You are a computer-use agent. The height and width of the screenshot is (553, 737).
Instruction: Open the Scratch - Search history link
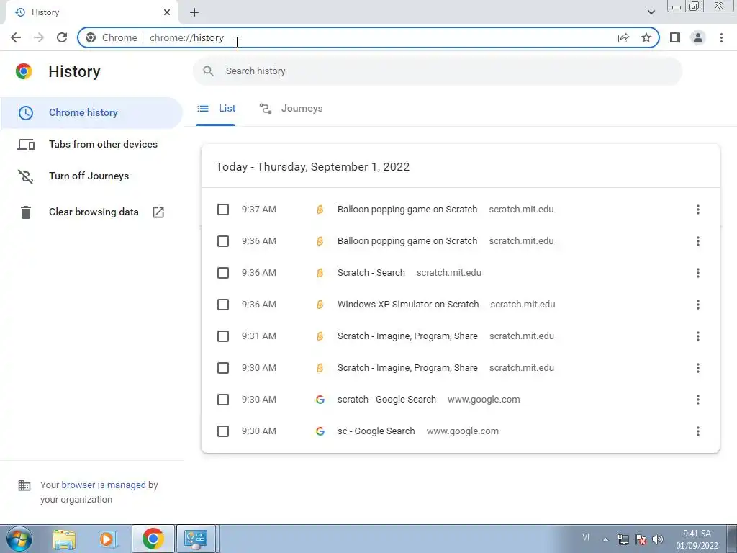click(x=371, y=273)
